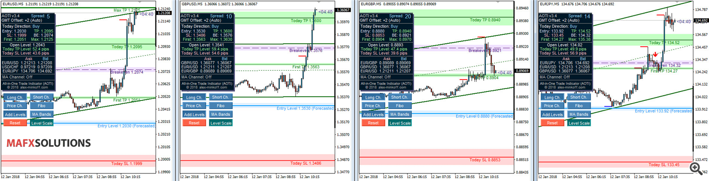The width and height of the screenshot is (709, 181).
Task: Toggle MA Bands on the EURGBP chart
Action: tap(400, 115)
